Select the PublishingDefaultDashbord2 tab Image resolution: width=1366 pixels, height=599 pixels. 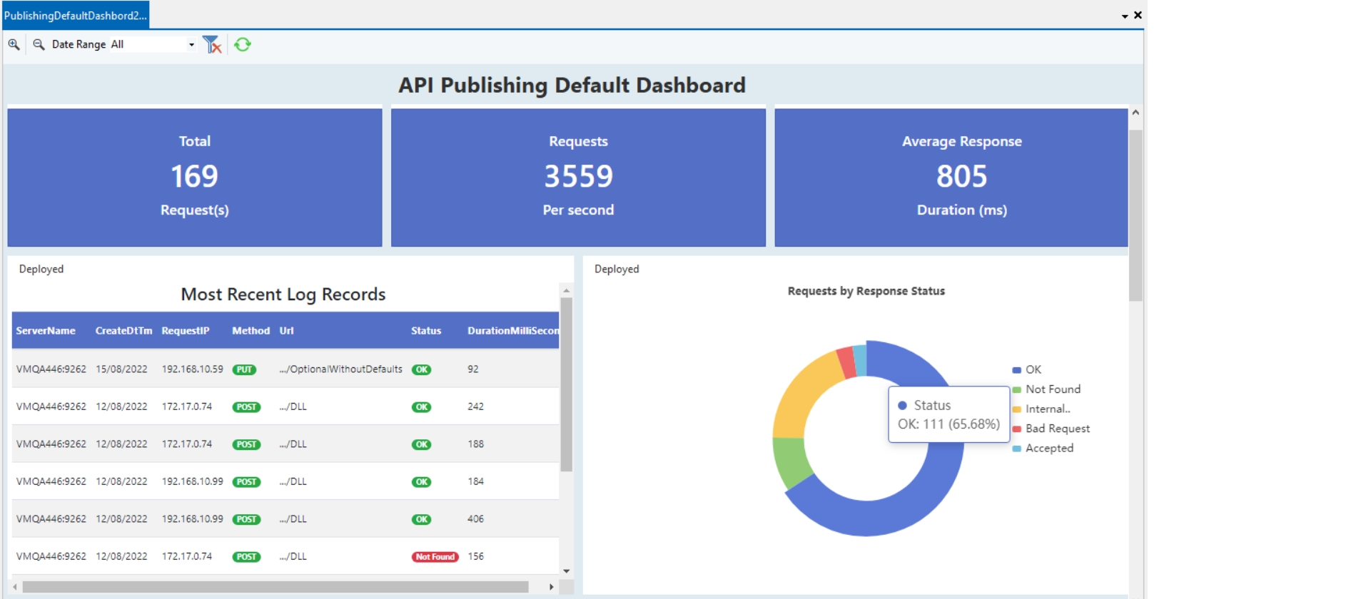click(x=76, y=16)
